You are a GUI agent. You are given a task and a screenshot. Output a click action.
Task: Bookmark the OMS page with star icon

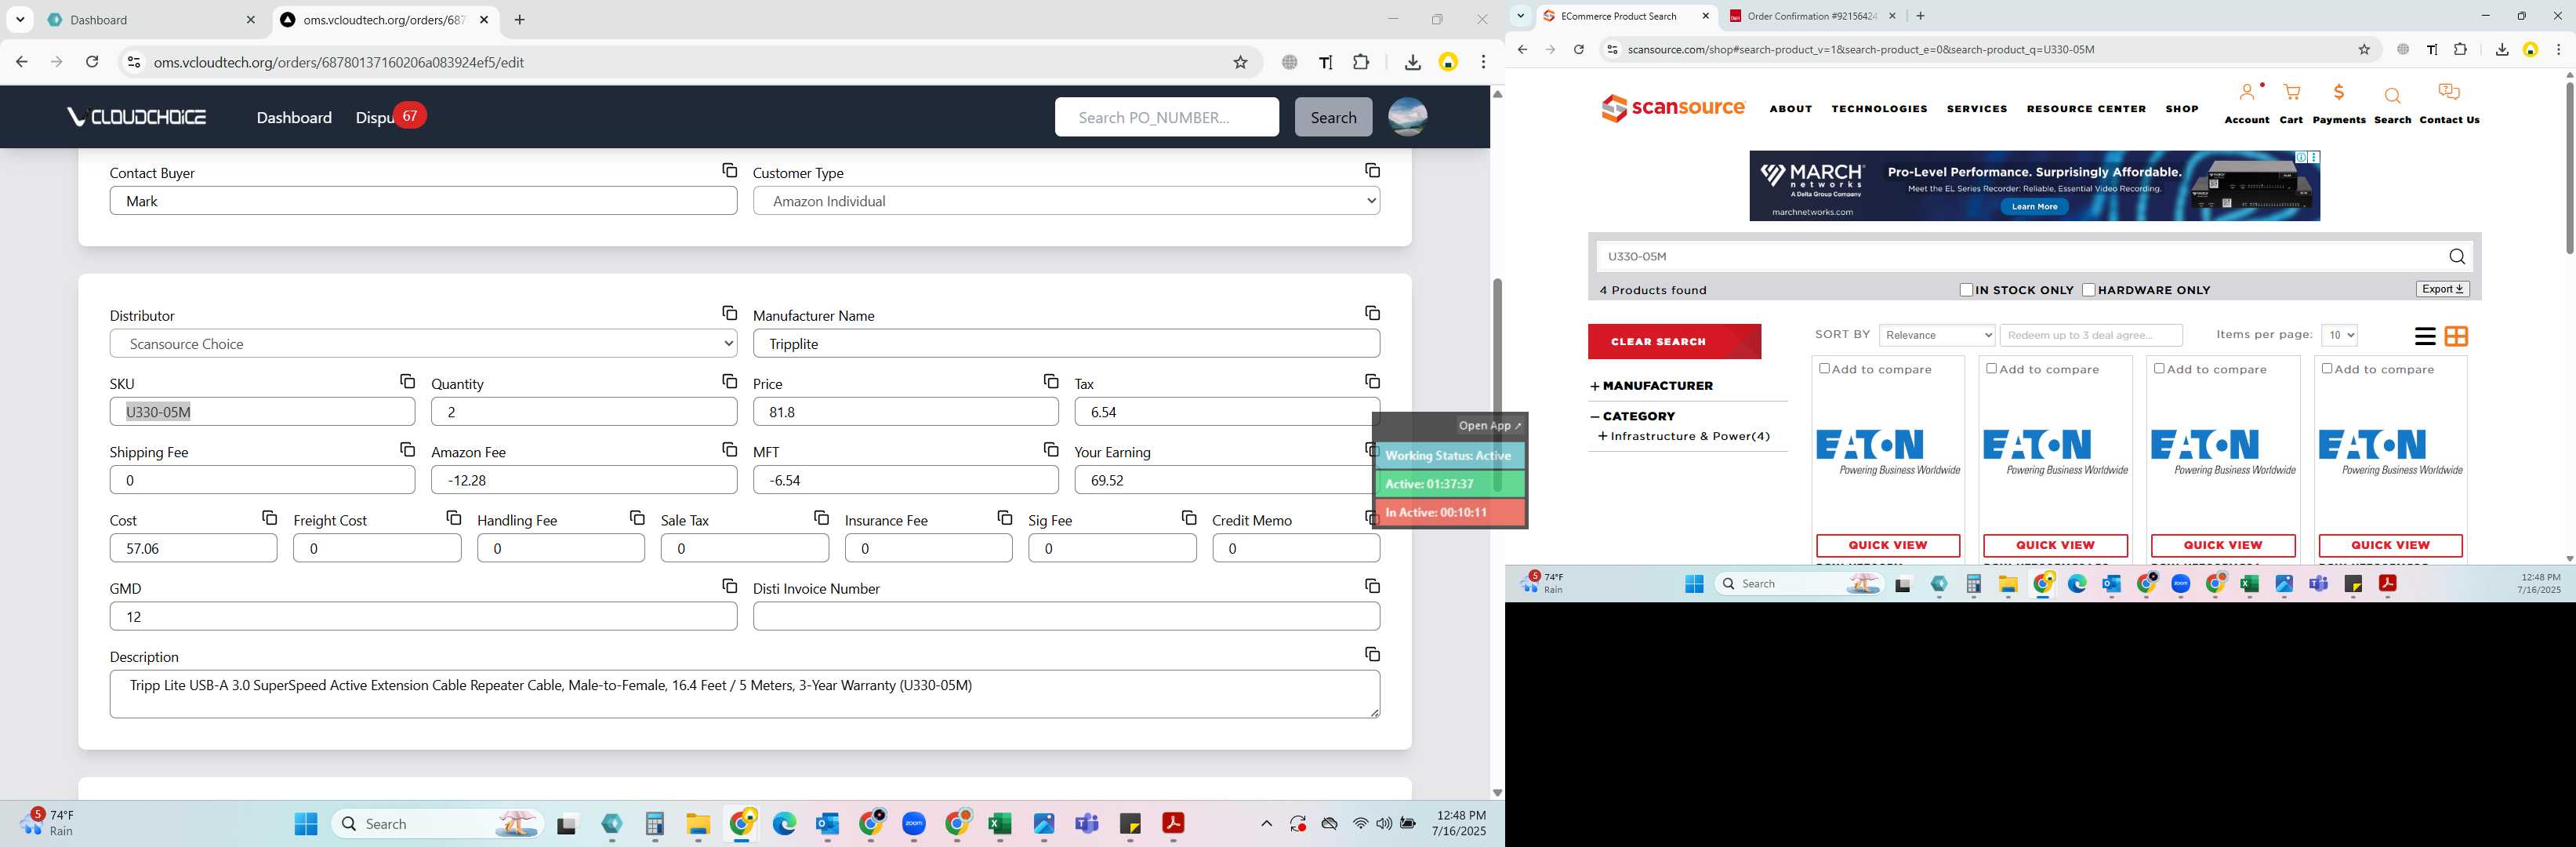(1240, 62)
